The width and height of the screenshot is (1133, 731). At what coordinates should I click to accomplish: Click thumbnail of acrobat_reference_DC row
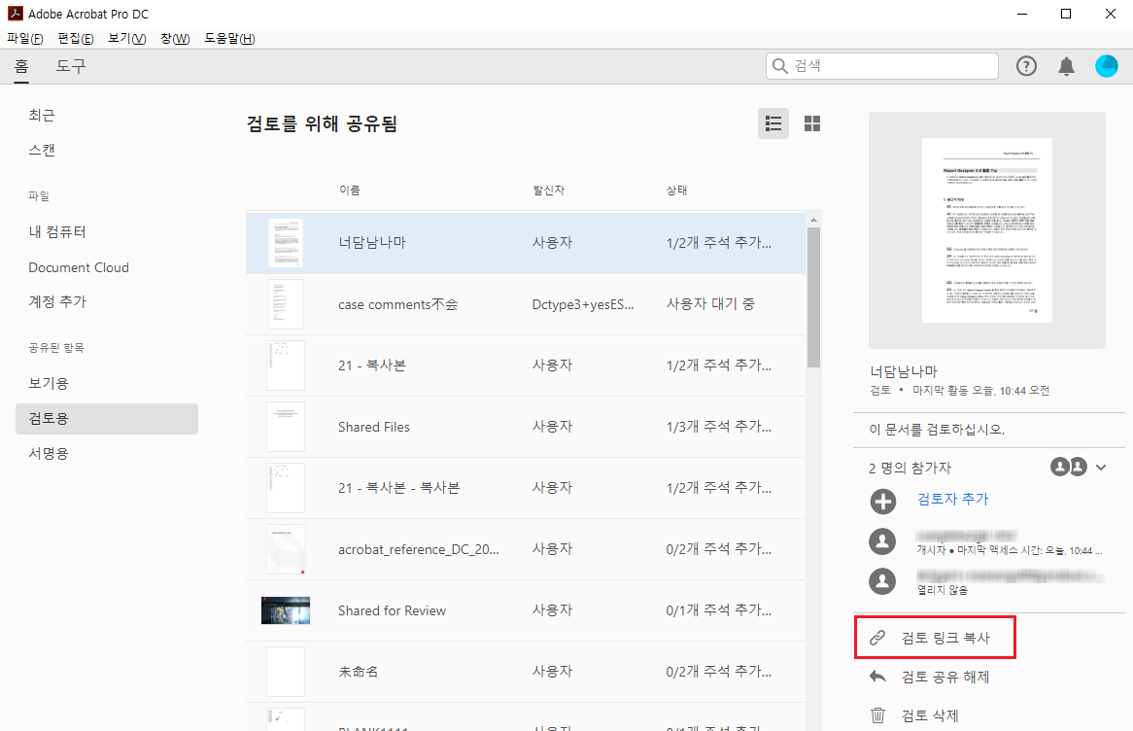pos(286,549)
